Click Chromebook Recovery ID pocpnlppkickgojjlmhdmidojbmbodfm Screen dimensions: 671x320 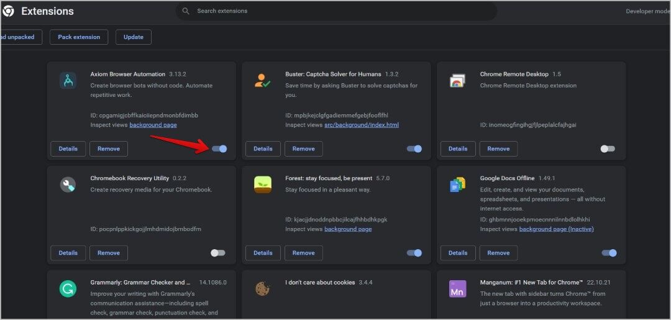click(145, 229)
